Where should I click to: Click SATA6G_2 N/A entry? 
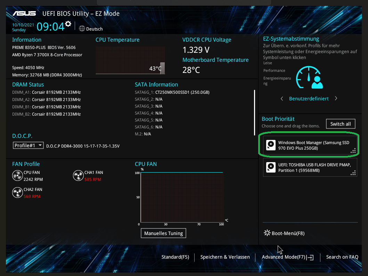(x=149, y=99)
